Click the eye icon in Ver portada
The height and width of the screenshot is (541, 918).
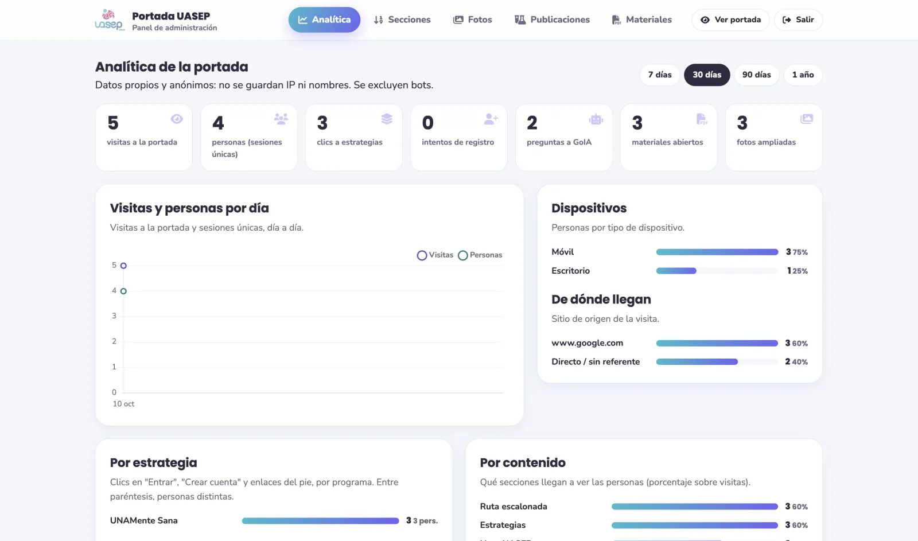(x=705, y=20)
